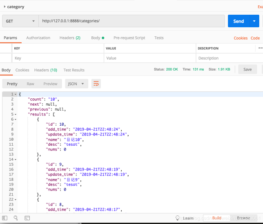
Task: Toggle the sidebar icon in status bar
Action: coord(5,218)
